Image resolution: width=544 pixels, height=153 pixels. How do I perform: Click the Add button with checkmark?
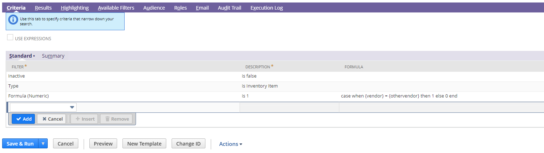(23, 119)
